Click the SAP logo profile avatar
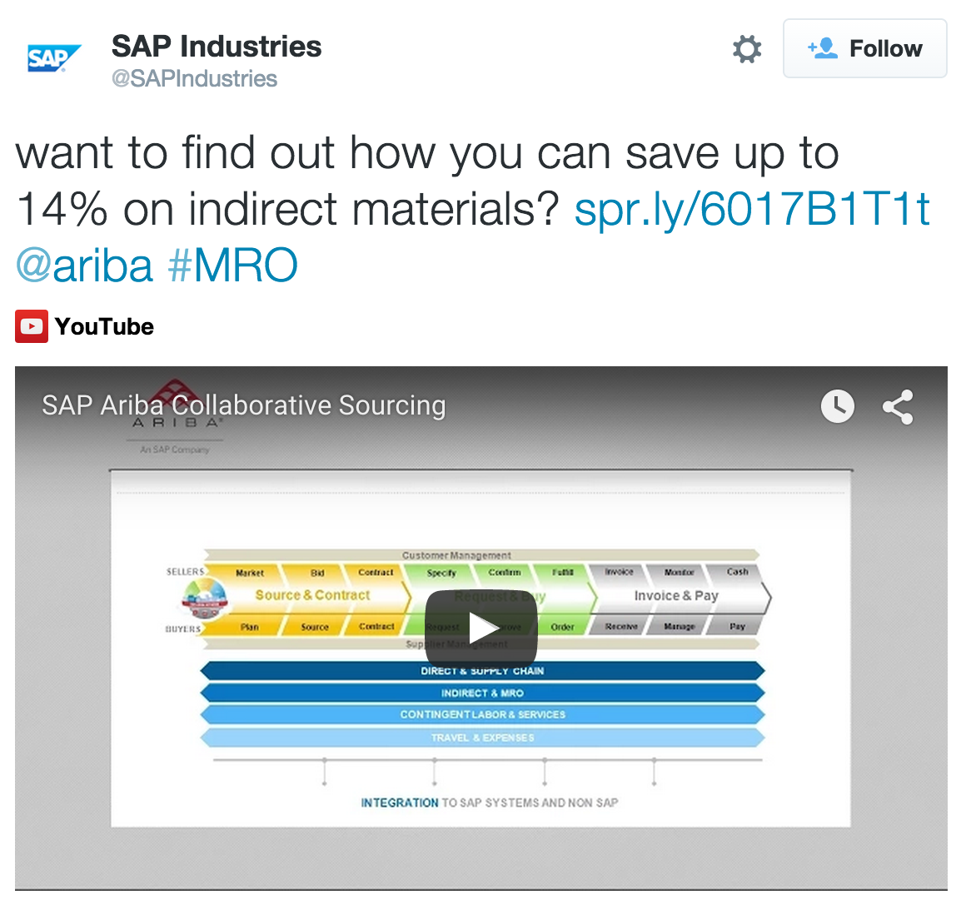Viewport: 966px width, 904px height. coord(53,59)
